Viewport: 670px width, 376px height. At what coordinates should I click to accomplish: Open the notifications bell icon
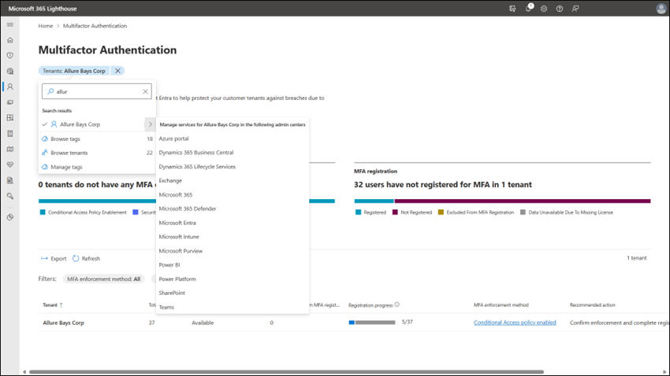[x=529, y=8]
